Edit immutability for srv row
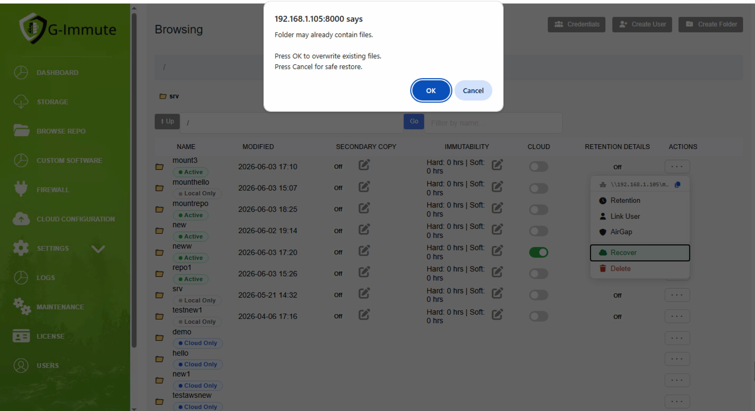Screen dimensions: 755x411 coord(497,293)
